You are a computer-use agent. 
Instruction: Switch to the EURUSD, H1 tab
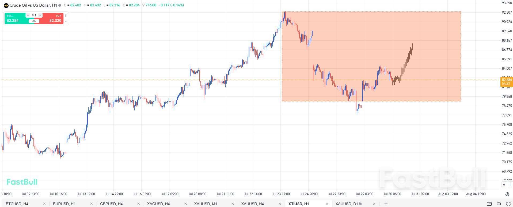point(64,204)
